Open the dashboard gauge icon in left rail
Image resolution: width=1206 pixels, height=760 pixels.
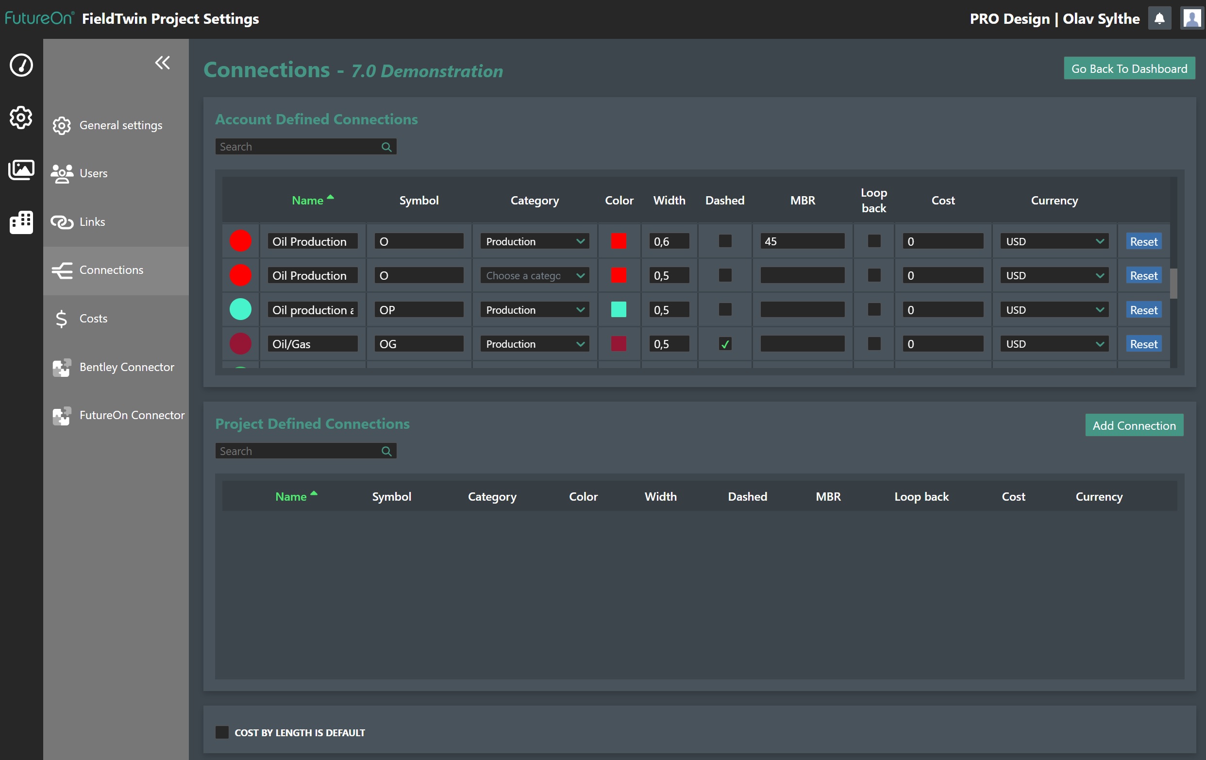click(21, 65)
